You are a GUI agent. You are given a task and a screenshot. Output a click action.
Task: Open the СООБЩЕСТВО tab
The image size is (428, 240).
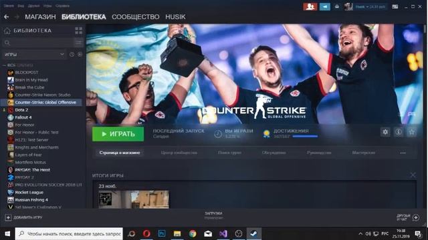136,17
